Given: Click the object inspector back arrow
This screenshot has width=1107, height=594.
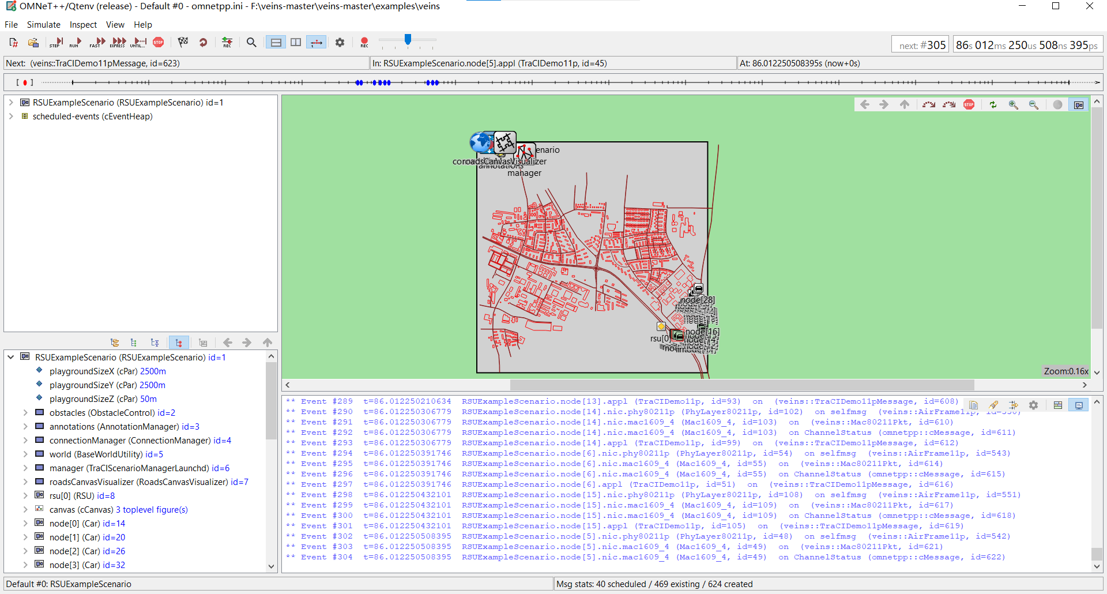Looking at the screenshot, I should 228,343.
